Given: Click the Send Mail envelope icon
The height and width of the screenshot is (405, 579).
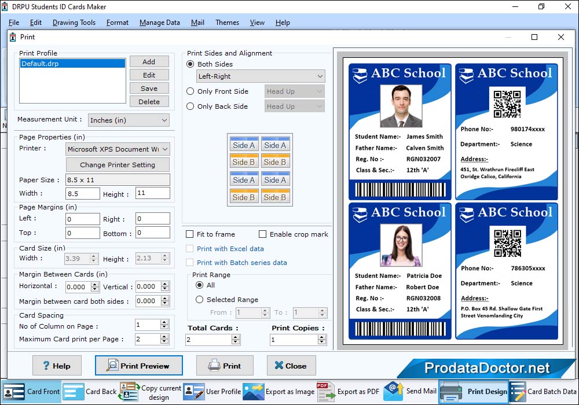Looking at the screenshot, I should pos(394,391).
